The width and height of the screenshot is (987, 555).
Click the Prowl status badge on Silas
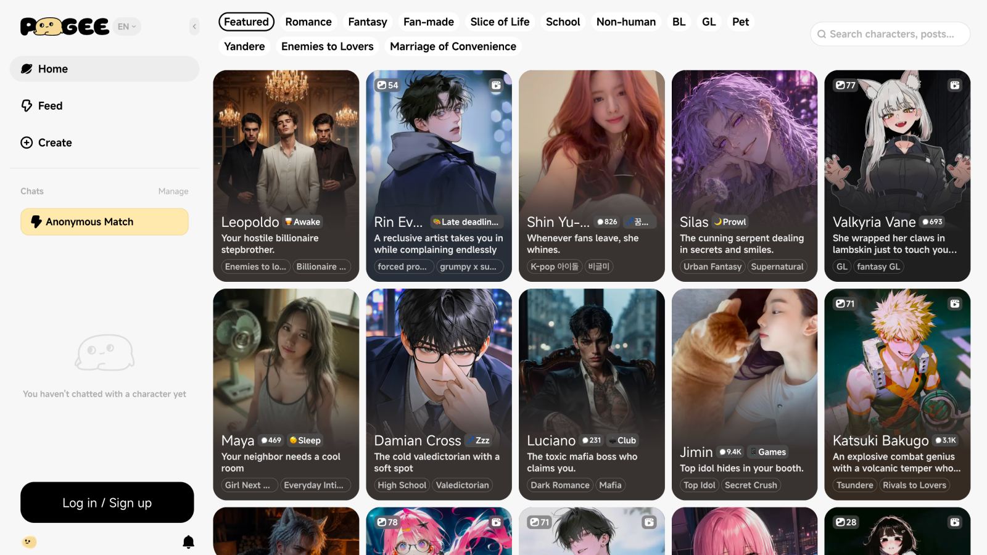click(x=730, y=222)
